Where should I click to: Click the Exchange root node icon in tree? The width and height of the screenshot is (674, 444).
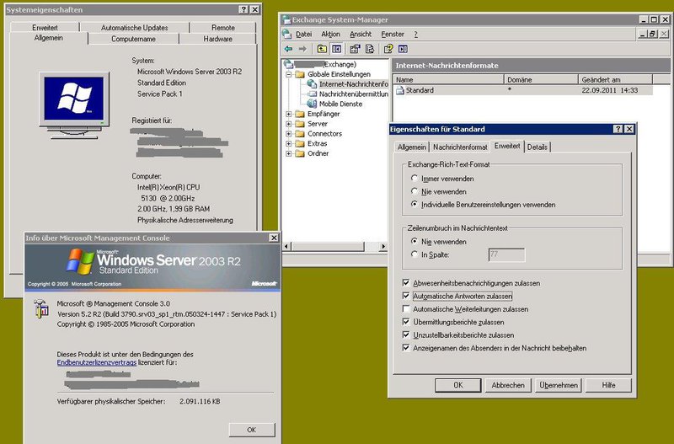288,64
